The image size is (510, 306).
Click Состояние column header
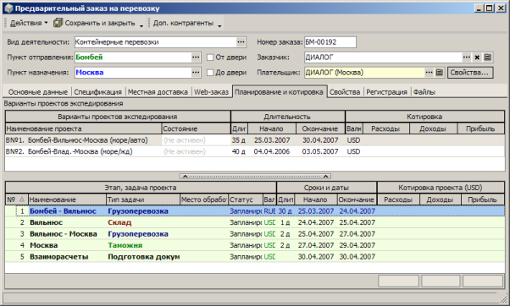[x=197, y=128]
